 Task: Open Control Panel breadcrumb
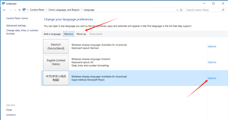(x=37, y=10)
